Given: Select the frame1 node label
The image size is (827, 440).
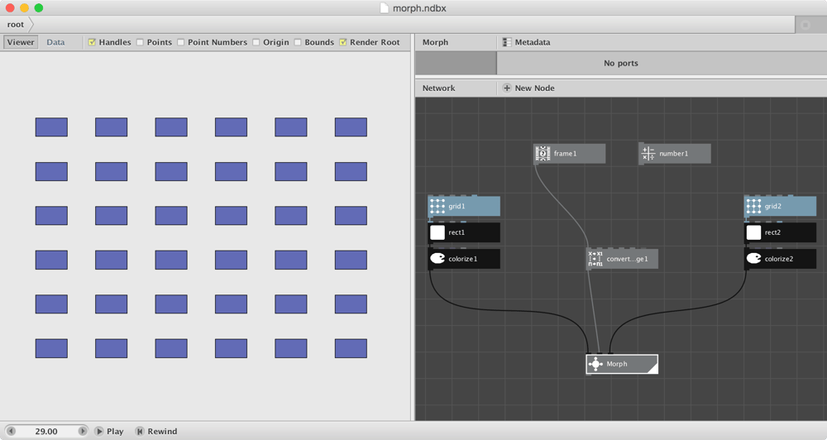Looking at the screenshot, I should pyautogui.click(x=565, y=154).
